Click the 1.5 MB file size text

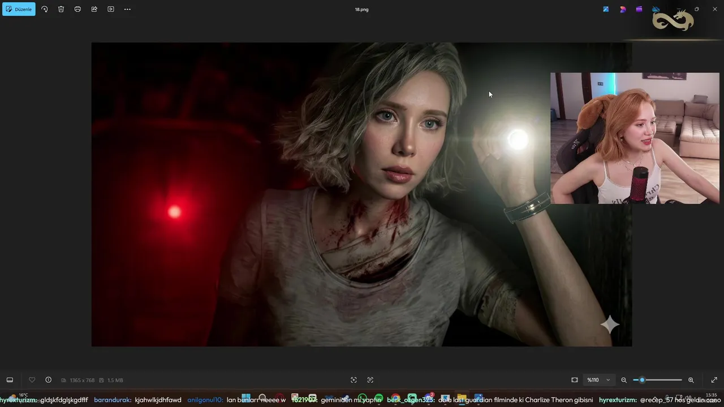pos(115,380)
